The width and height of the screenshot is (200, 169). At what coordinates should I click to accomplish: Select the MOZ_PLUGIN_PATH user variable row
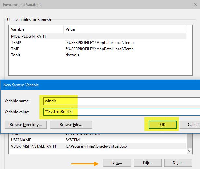(x=98, y=36)
